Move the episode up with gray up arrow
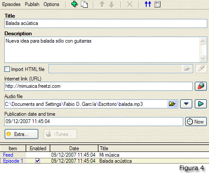Image resolution: width=209 pixels, height=173 pixels. coord(102,4)
